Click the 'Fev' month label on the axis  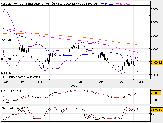(21, 82)
